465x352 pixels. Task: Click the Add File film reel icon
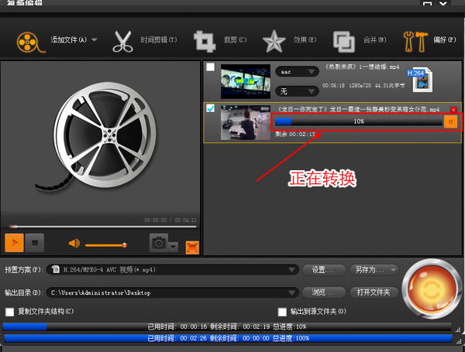point(27,39)
